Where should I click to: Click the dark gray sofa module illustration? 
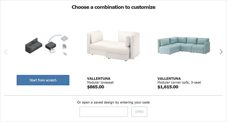point(34,46)
